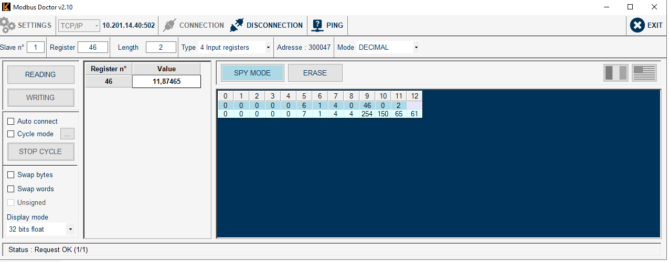
Task: Click the READING button
Action: pyautogui.click(x=40, y=74)
